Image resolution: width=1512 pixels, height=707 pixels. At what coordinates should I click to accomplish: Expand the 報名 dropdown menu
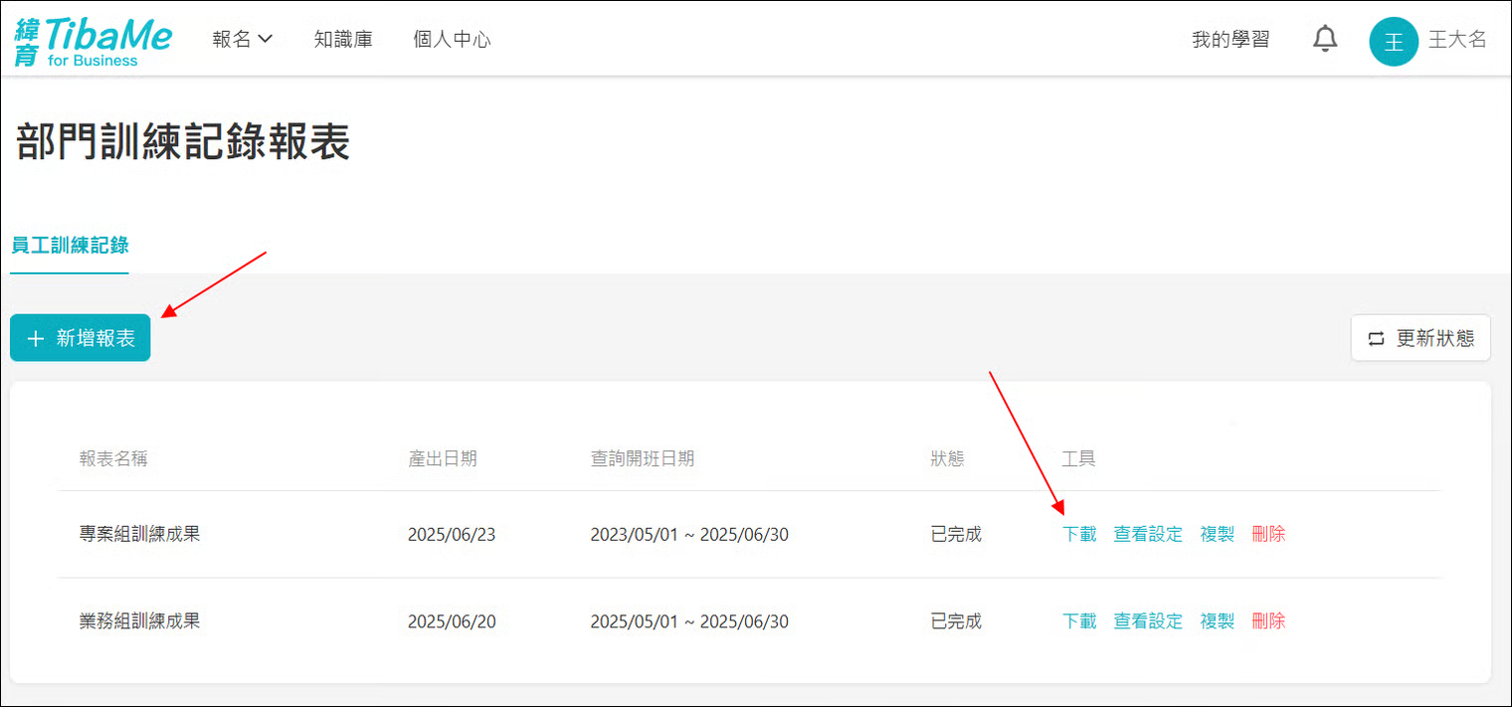pyautogui.click(x=242, y=40)
